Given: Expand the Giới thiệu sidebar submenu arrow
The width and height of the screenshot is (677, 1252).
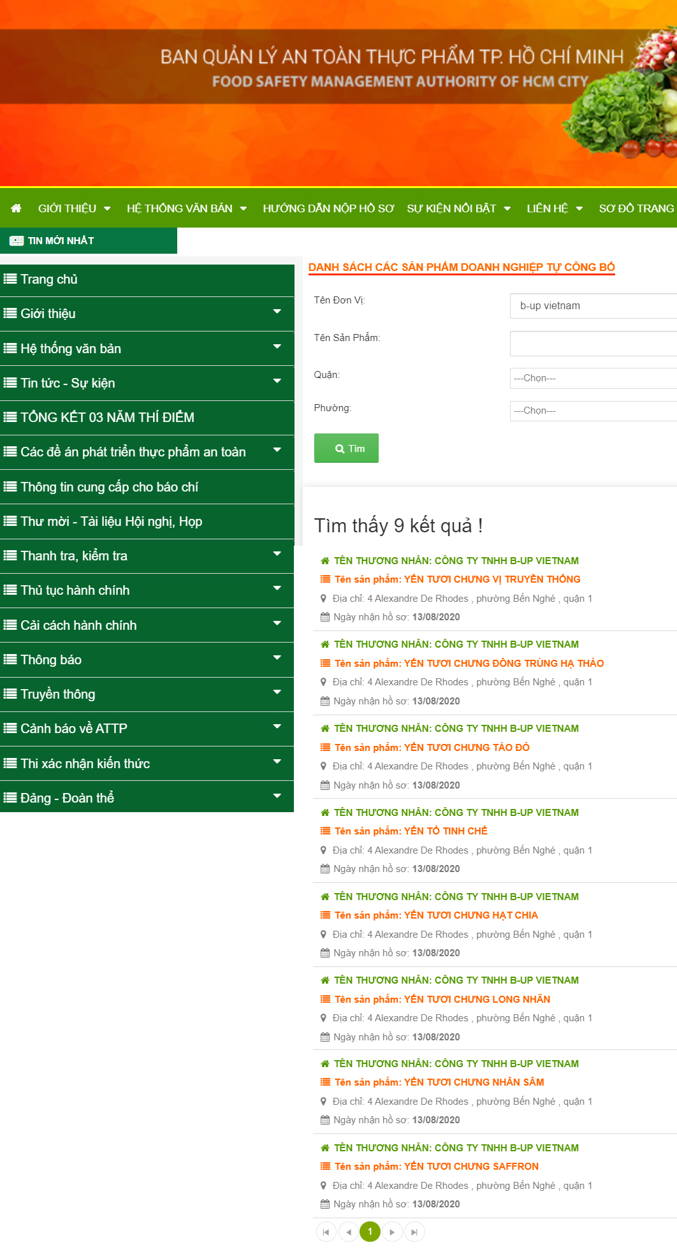Looking at the screenshot, I should [x=277, y=312].
